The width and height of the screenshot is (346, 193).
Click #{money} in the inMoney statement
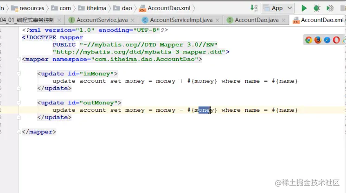(202, 81)
